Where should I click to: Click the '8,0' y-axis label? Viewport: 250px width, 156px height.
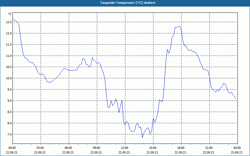click(x=9, y=123)
